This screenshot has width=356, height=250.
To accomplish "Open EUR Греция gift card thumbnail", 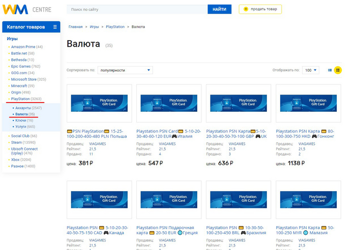I will [x=169, y=200].
